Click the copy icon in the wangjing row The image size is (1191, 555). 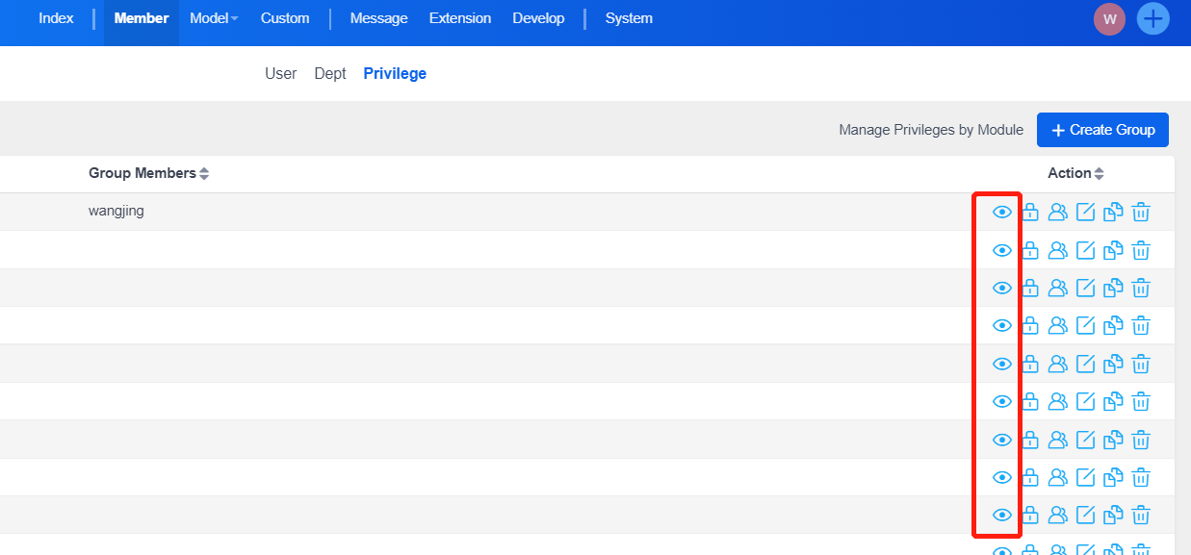click(1113, 213)
